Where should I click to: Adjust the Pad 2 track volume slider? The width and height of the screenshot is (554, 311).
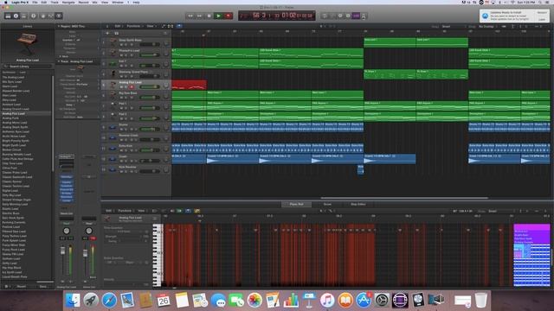150,119
